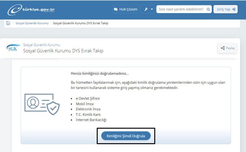Open the türkiye.gov.tr logo homepage

coord(31,10)
